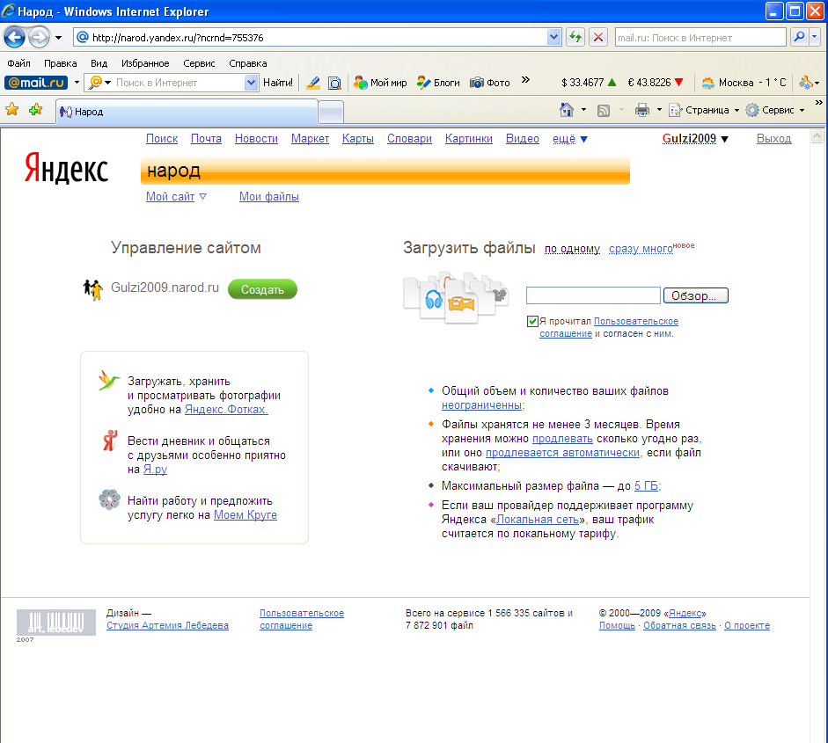
Task: Click the Найти! search button
Action: point(278,83)
